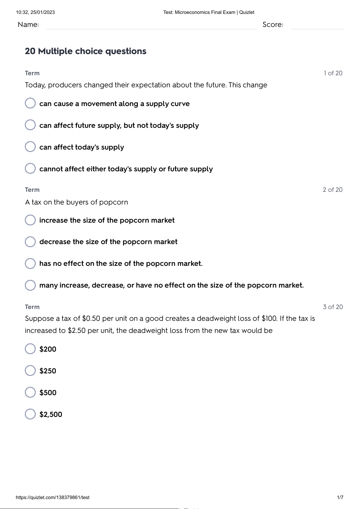Select "can cause a movement along a supply curve"
This screenshot has height=509, width=360.
(30, 103)
